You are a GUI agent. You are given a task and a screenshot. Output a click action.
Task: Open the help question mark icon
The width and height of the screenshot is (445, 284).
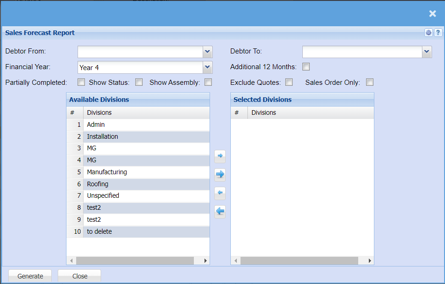click(x=438, y=33)
